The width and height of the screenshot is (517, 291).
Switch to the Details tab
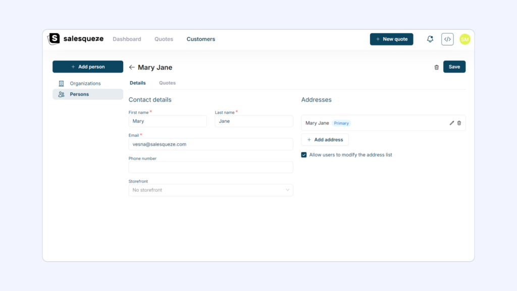[137, 83]
